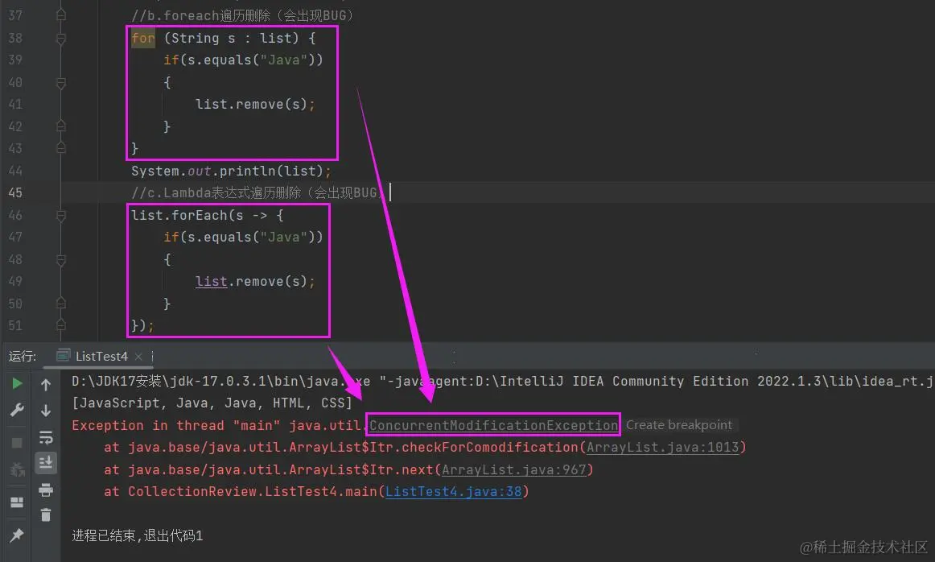Toggle scroll to end of console
This screenshot has width=935, height=562.
46,463
